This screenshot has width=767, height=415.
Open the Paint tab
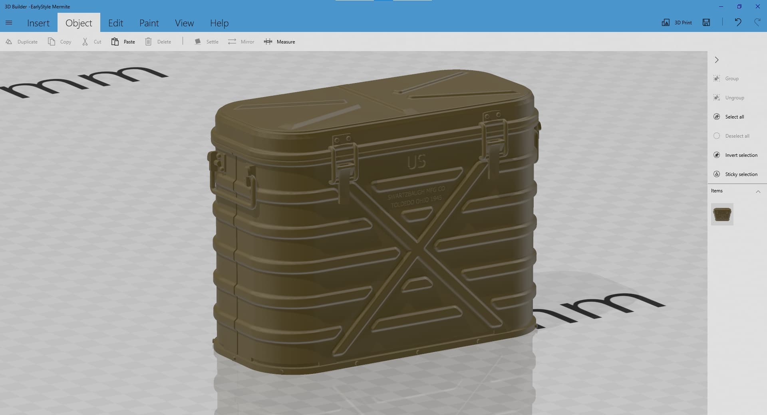click(149, 23)
